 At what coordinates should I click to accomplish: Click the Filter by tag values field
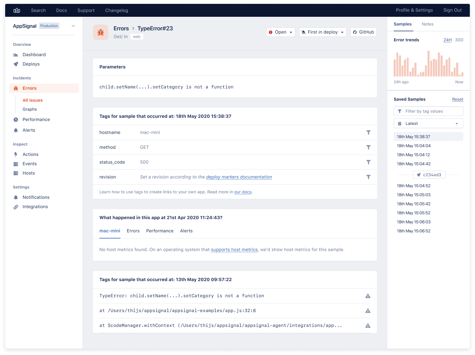tap(429, 111)
